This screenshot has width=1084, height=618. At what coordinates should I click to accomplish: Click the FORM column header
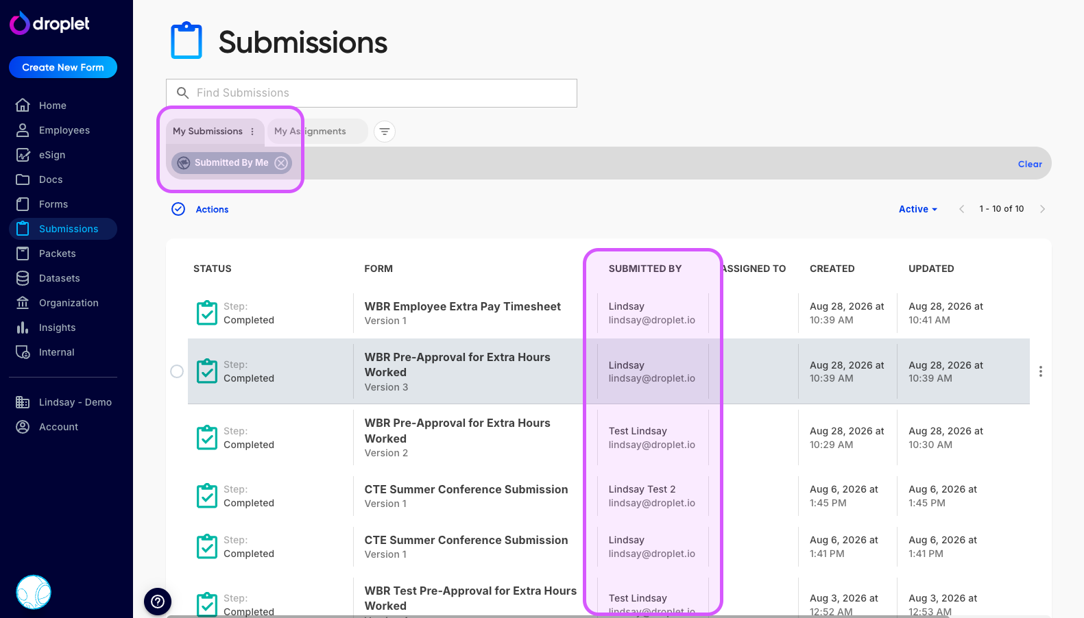378,269
